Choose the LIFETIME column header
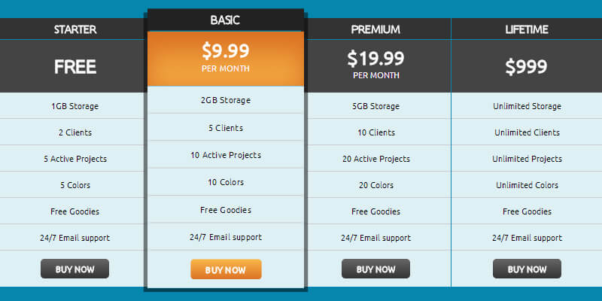Screen dimensions: 602x301 click(x=527, y=29)
